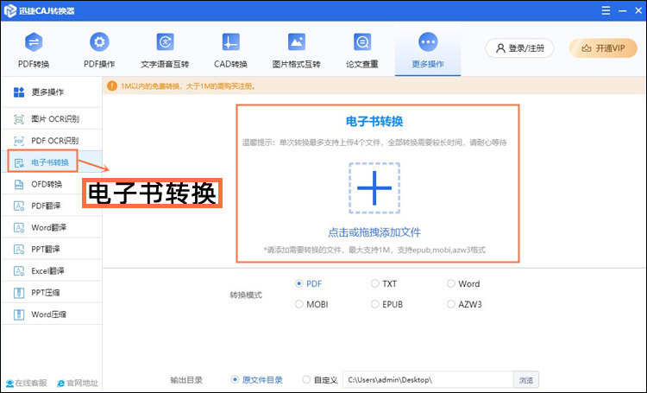Image resolution: width=647 pixels, height=393 pixels.
Task: Click the 浏览 browse button
Action: click(x=526, y=379)
